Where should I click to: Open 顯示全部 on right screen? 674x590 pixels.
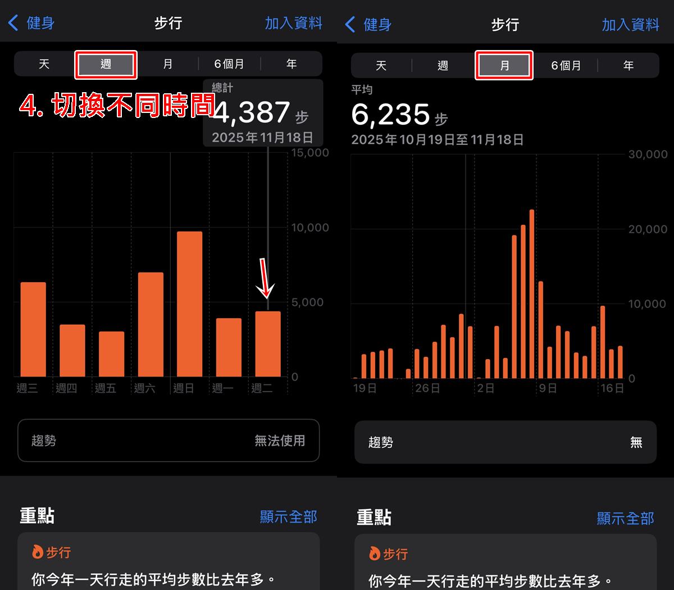click(x=625, y=518)
